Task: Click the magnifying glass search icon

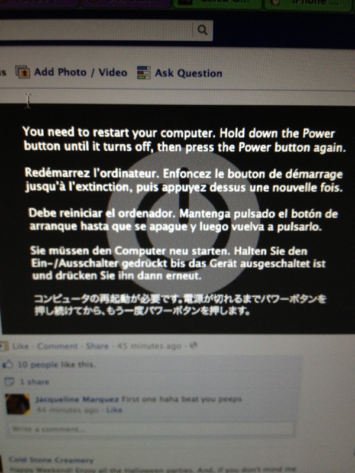Action: tap(202, 30)
